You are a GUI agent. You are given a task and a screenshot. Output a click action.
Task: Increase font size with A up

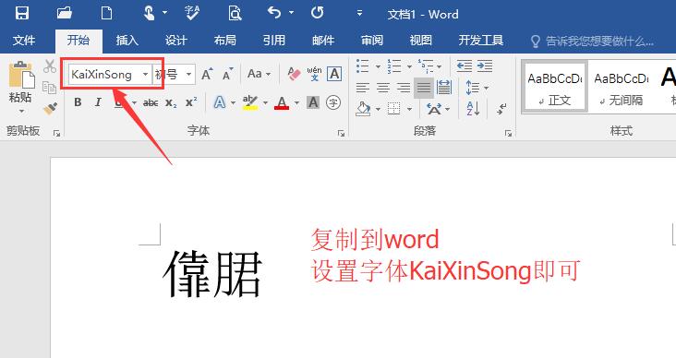click(x=207, y=74)
